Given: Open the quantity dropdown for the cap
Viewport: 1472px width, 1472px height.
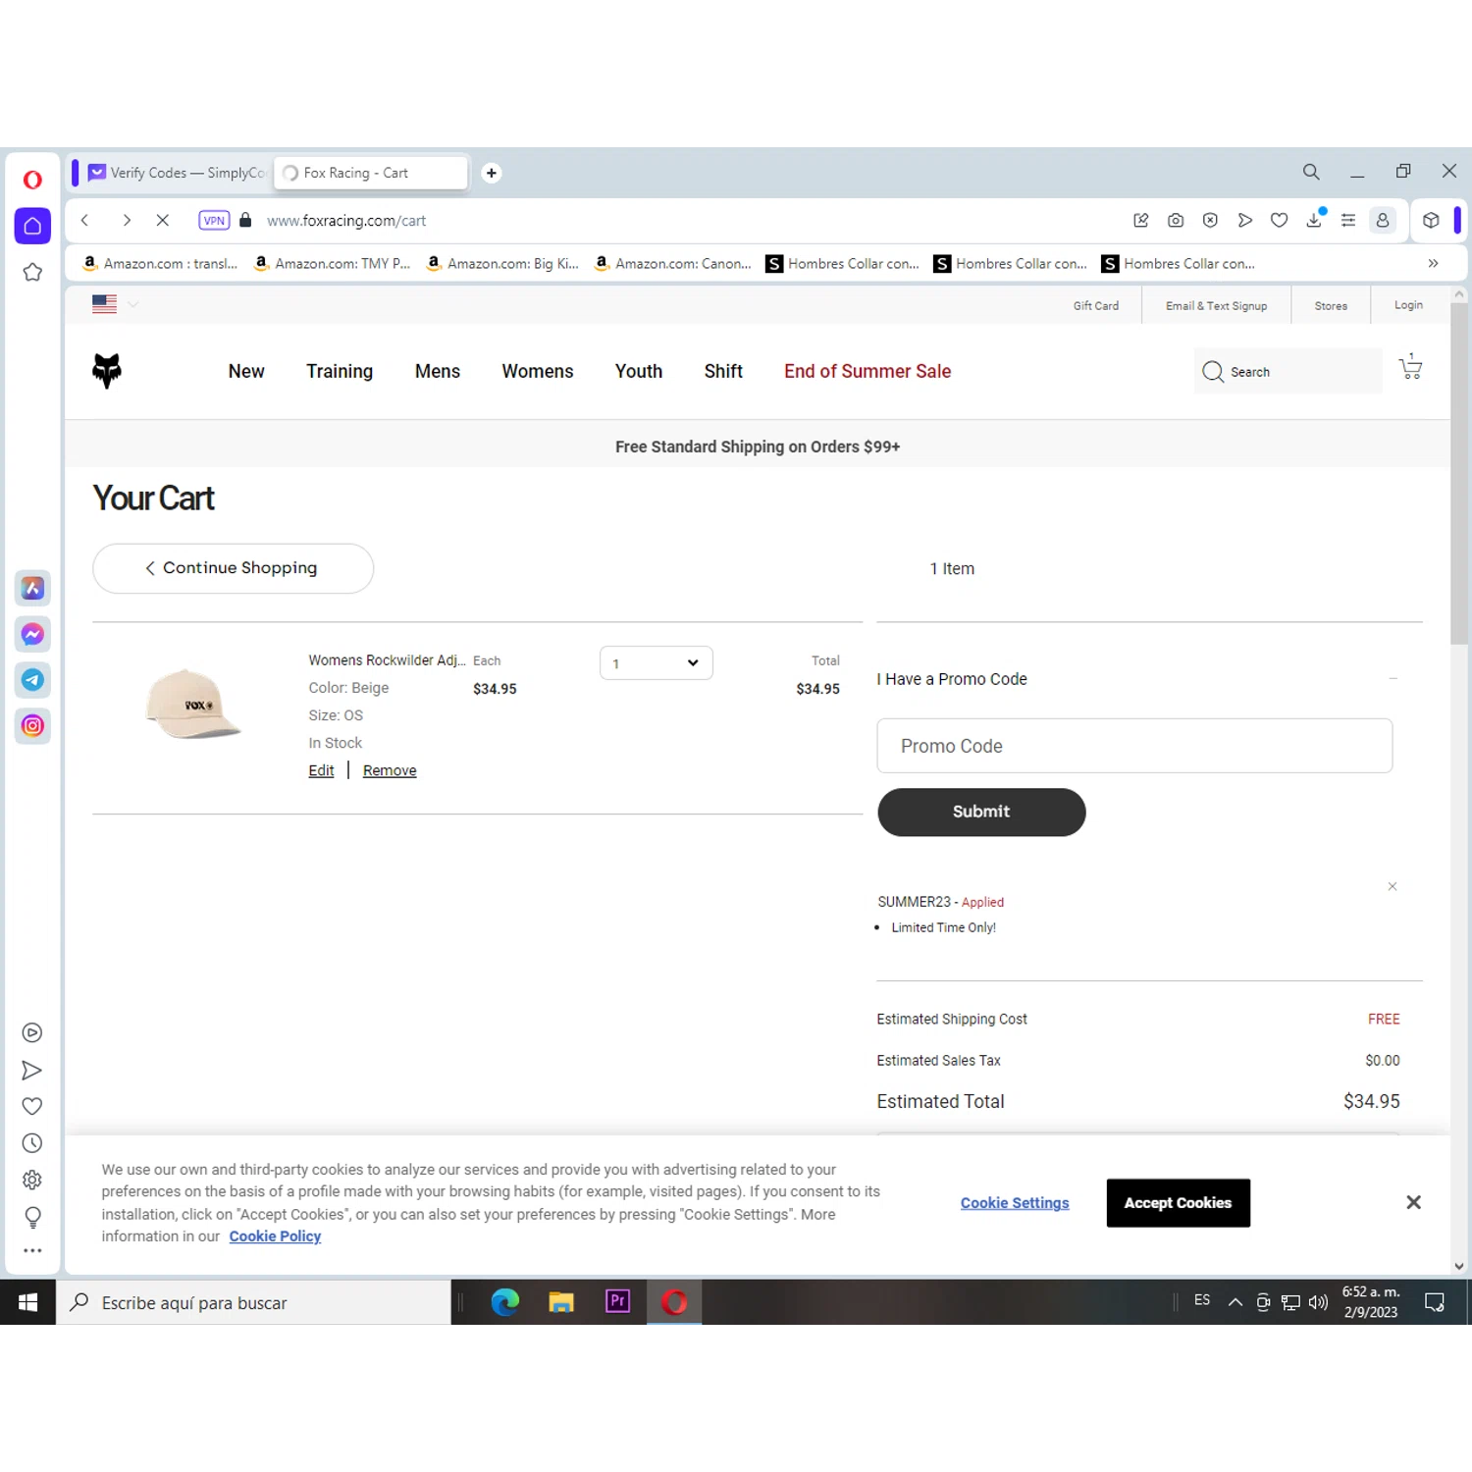Looking at the screenshot, I should point(657,663).
